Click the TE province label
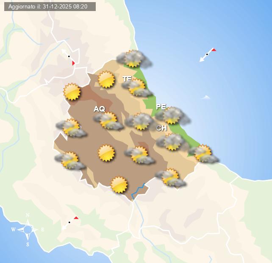The width and height of the screenshot is (272, 263). coord(127,78)
